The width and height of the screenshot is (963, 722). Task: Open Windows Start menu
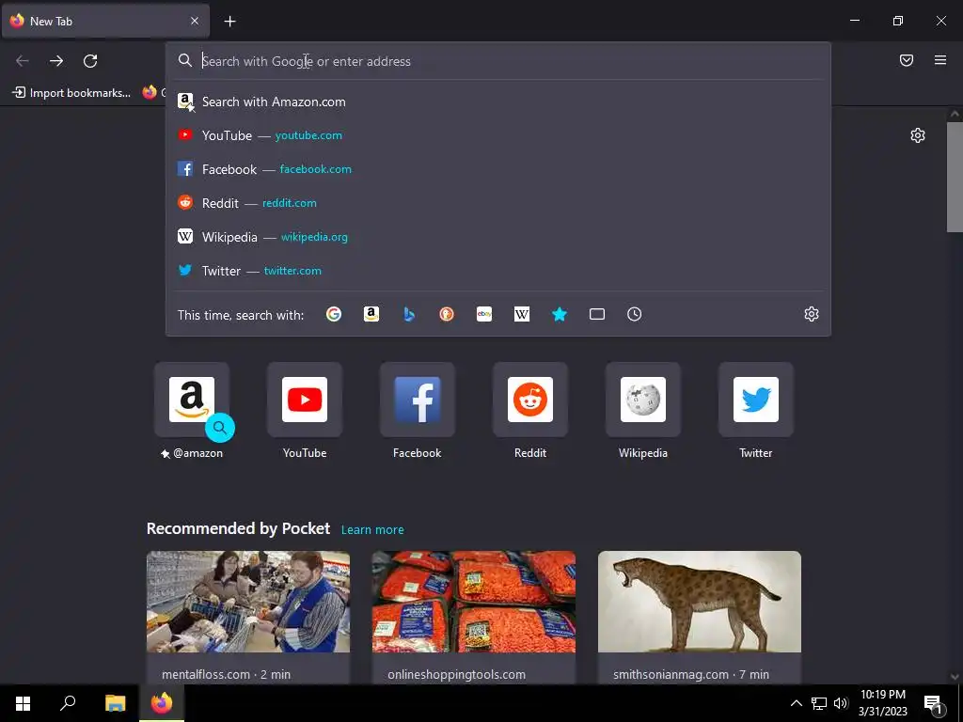pyautogui.click(x=24, y=703)
